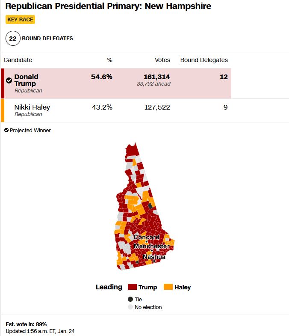The height and width of the screenshot is (336, 289).
Task: Click the Bound Delegates column header
Action: click(204, 60)
